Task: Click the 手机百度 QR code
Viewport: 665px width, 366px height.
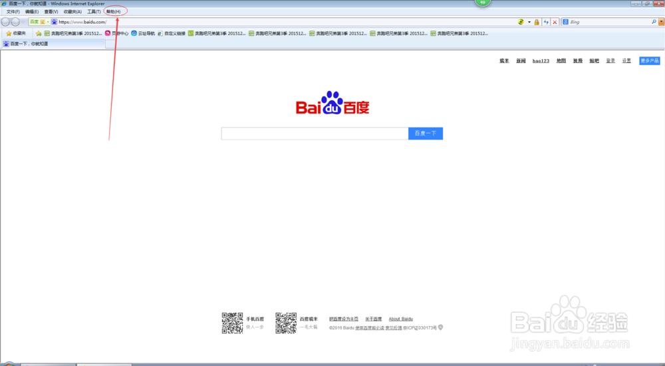Action: tap(232, 323)
